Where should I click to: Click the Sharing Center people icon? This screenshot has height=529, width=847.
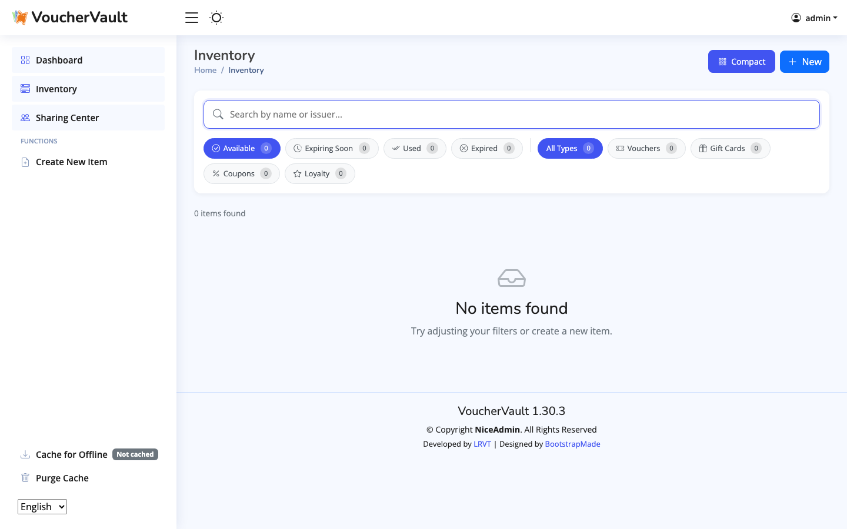25,118
